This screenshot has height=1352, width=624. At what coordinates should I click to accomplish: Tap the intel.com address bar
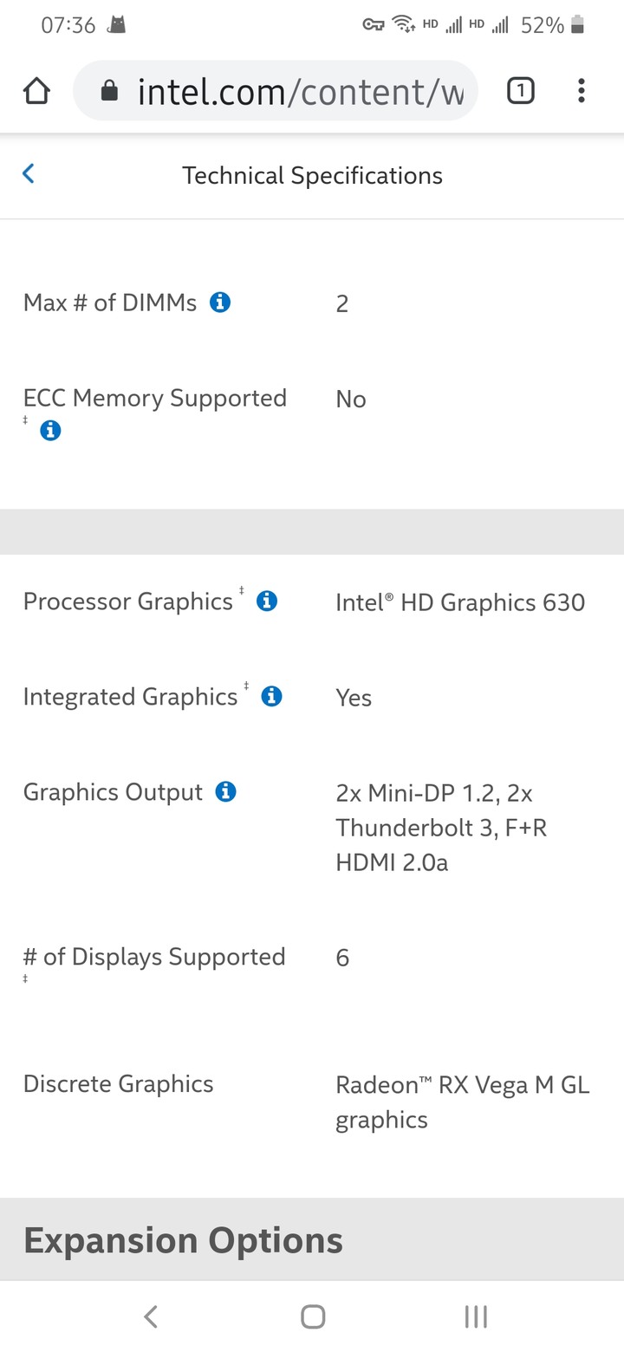[299, 91]
